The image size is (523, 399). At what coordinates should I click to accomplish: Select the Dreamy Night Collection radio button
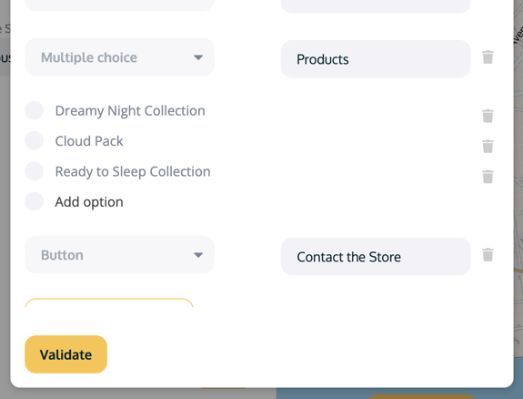pyautogui.click(x=35, y=110)
